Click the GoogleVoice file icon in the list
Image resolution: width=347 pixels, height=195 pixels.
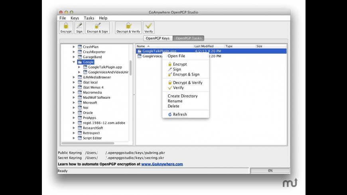pos(140,56)
